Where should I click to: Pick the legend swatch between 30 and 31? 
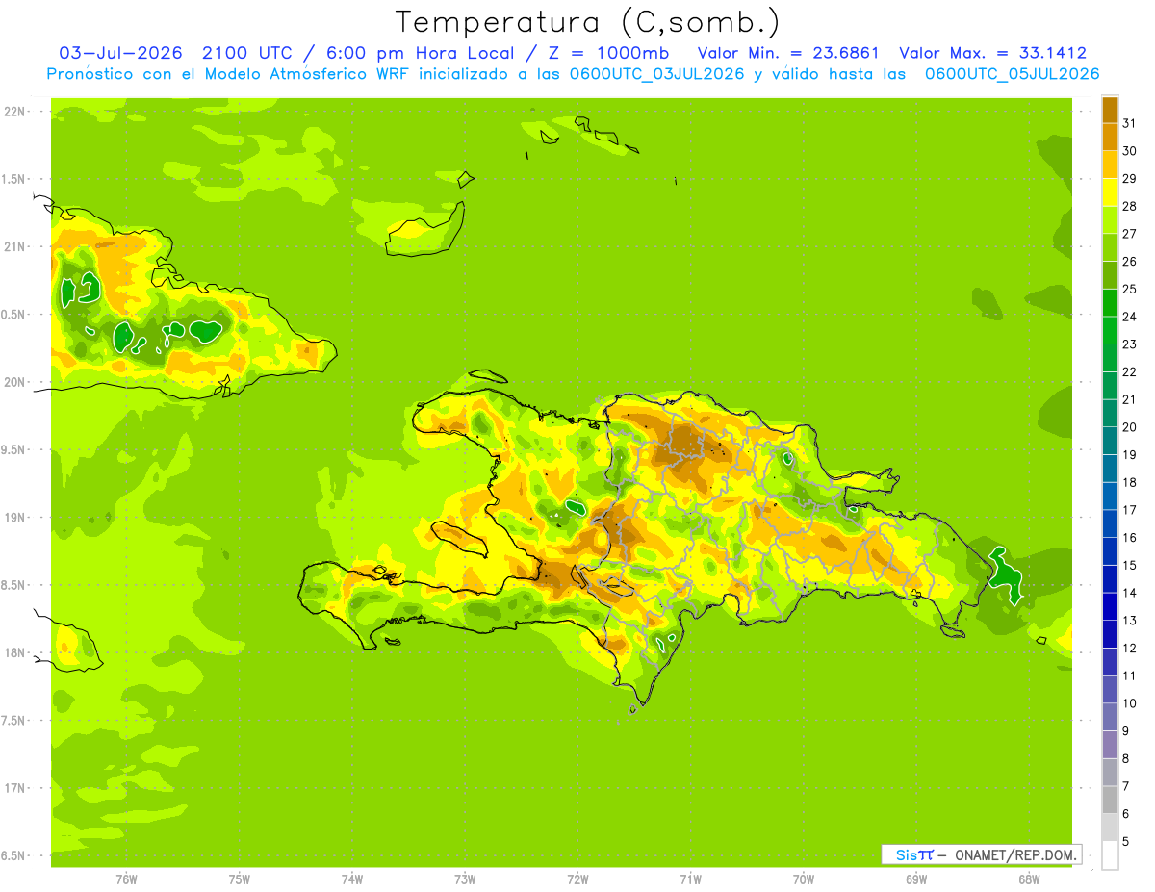point(1110,137)
